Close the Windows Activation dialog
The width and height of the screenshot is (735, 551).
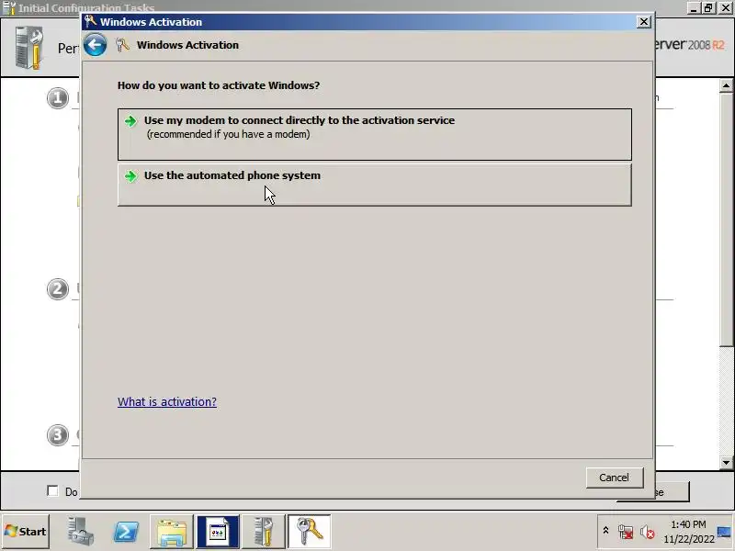(644, 21)
